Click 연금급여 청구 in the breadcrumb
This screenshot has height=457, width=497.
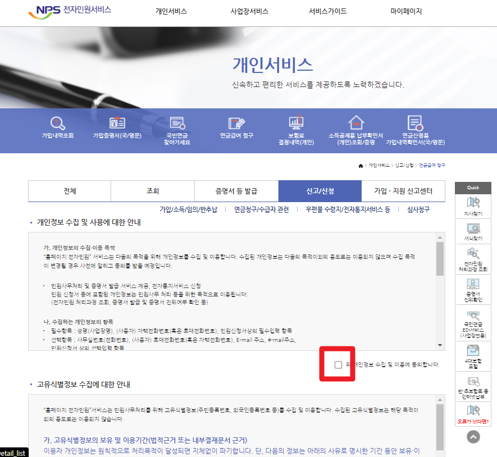(432, 166)
